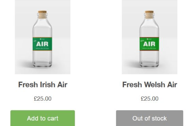The height and width of the screenshot is (126, 193).
Task: Select the Fresh Irish Air bottle image
Action: [x=43, y=37]
